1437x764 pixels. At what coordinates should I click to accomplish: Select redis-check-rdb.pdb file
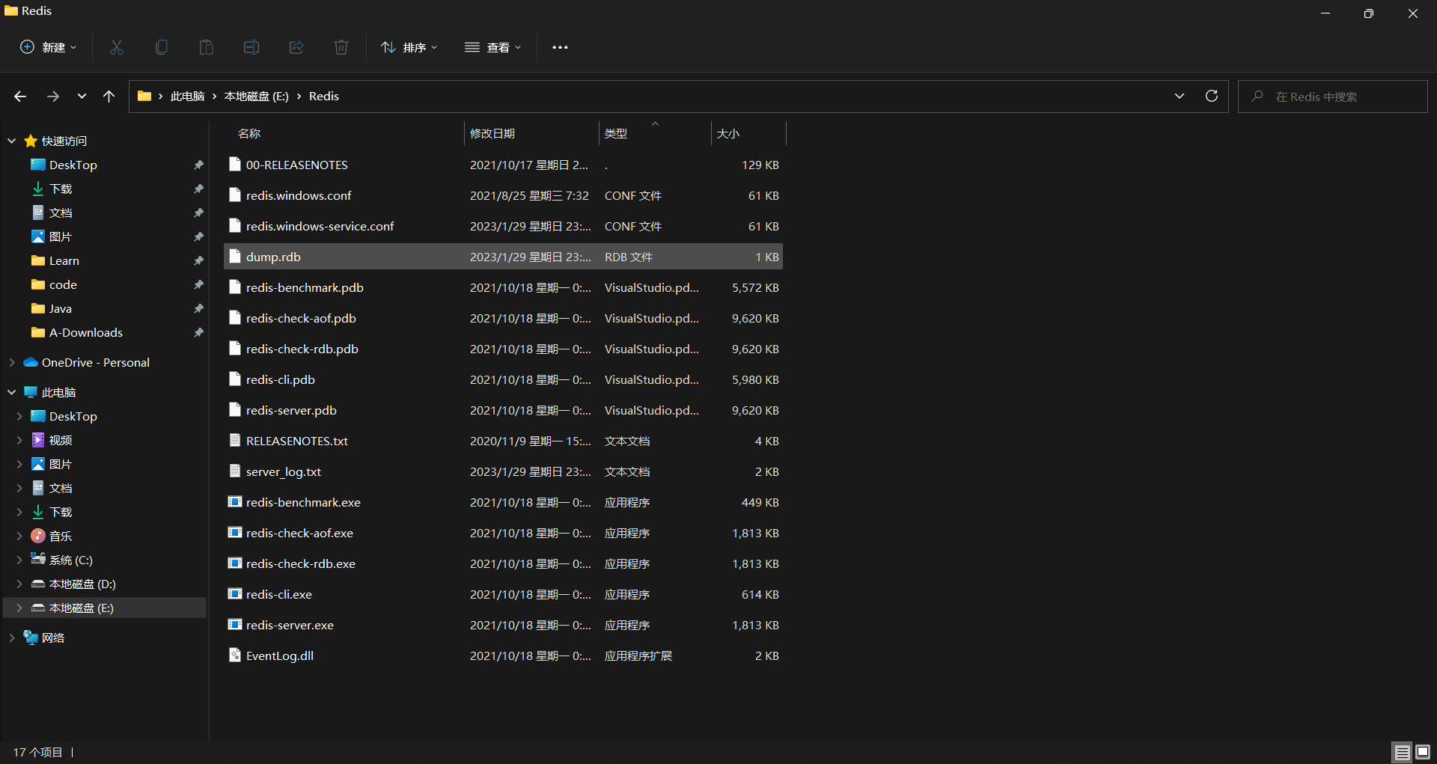click(x=503, y=349)
